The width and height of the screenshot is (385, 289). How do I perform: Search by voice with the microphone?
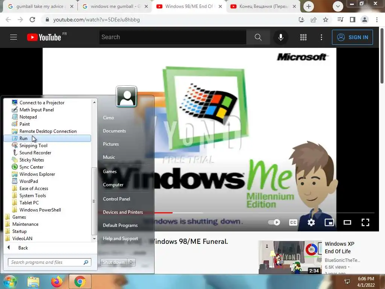pyautogui.click(x=280, y=37)
